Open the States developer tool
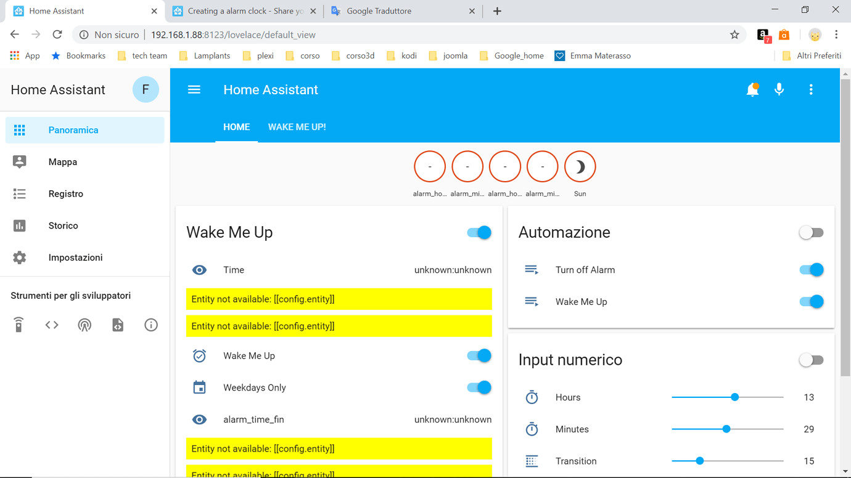The image size is (851, 478). (x=52, y=325)
